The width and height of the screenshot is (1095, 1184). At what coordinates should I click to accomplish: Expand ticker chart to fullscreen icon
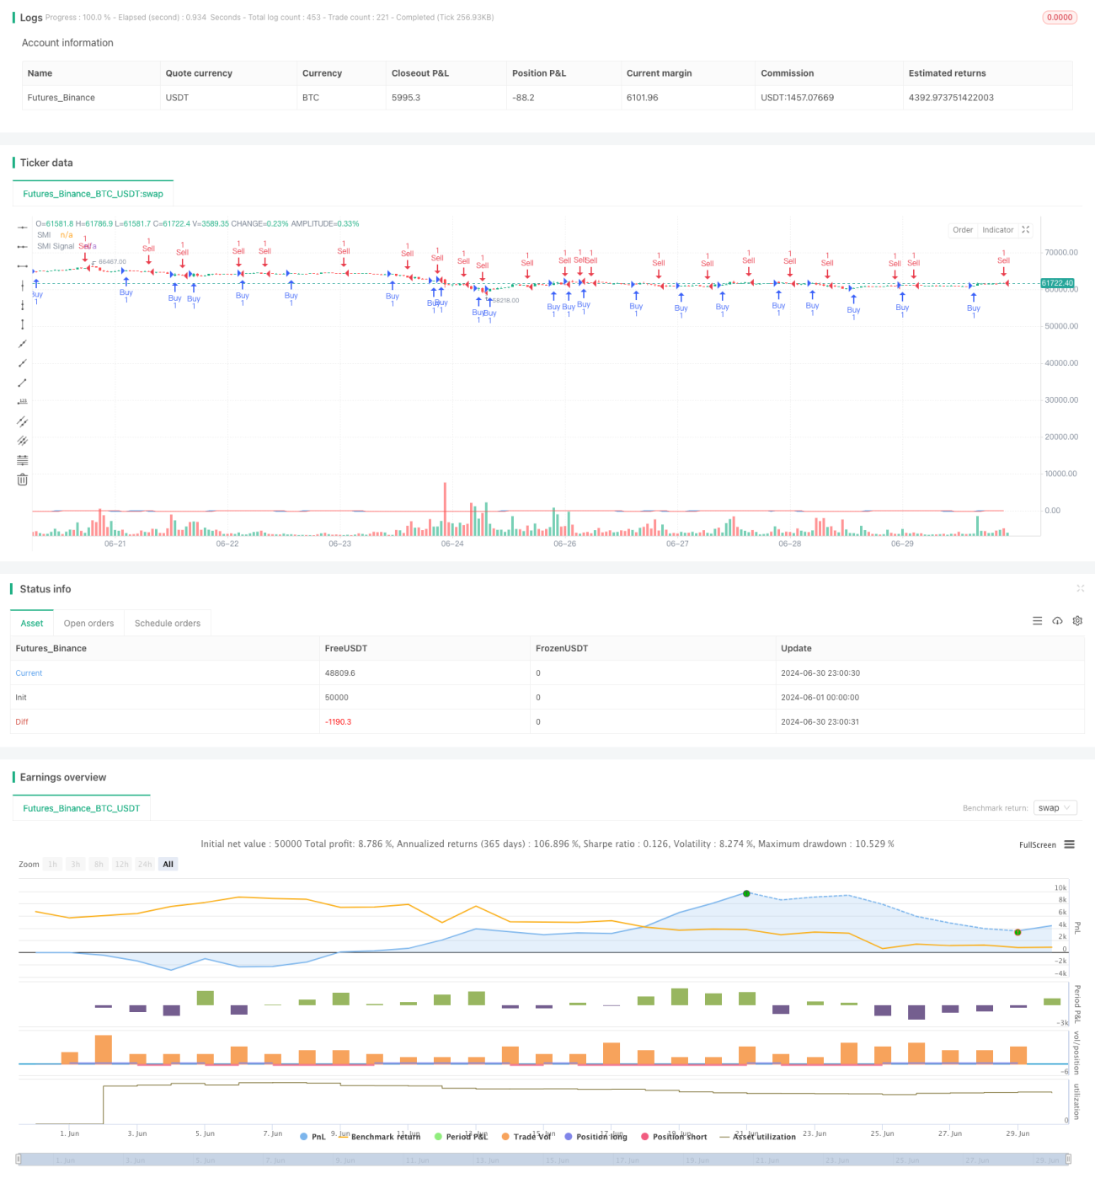1026,229
